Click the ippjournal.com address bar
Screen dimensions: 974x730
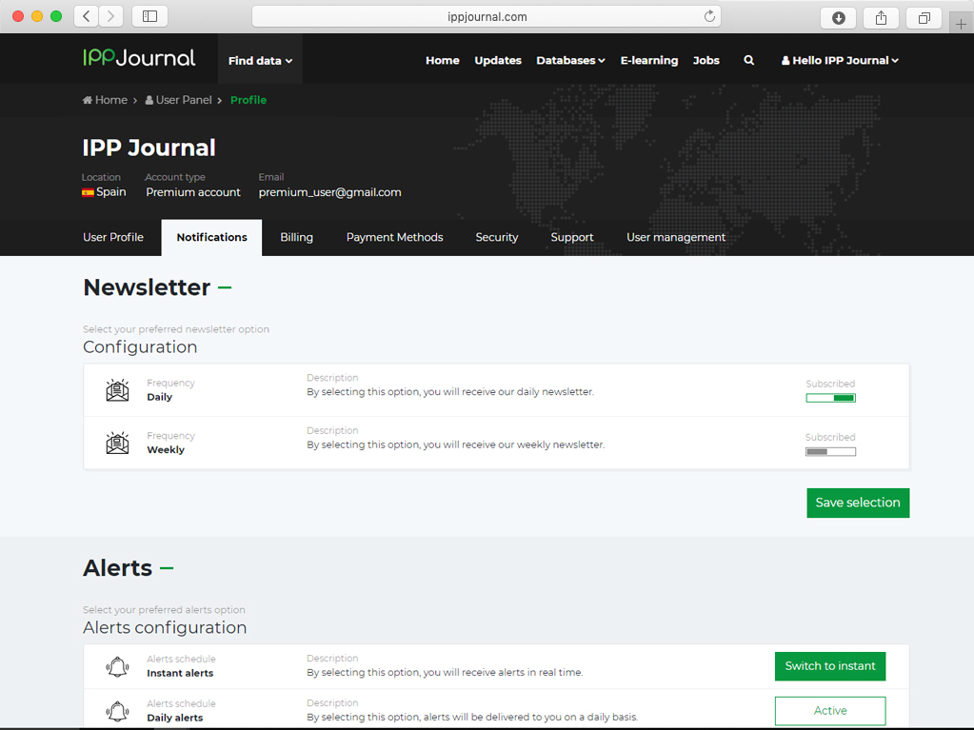487,16
